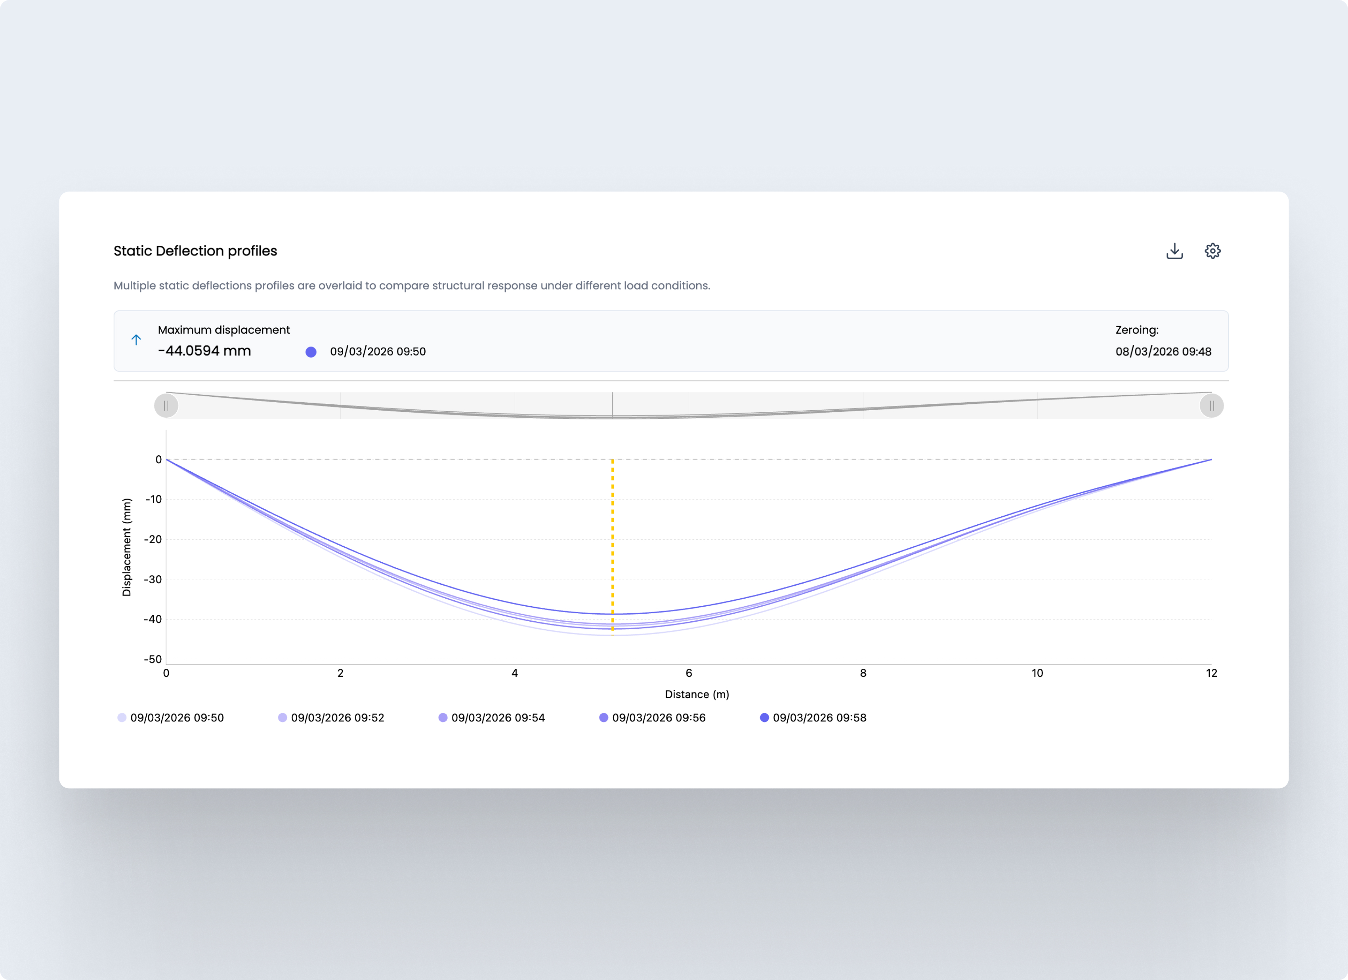Click the blue dot beside 09/03/2026 09:50 header

(x=311, y=352)
